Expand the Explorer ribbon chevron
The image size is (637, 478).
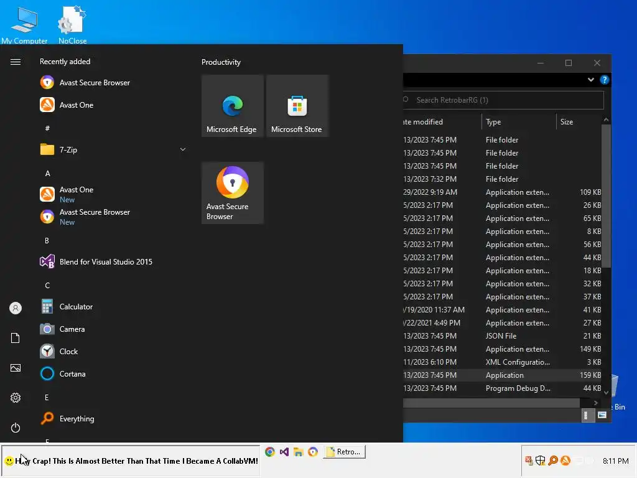pos(591,80)
